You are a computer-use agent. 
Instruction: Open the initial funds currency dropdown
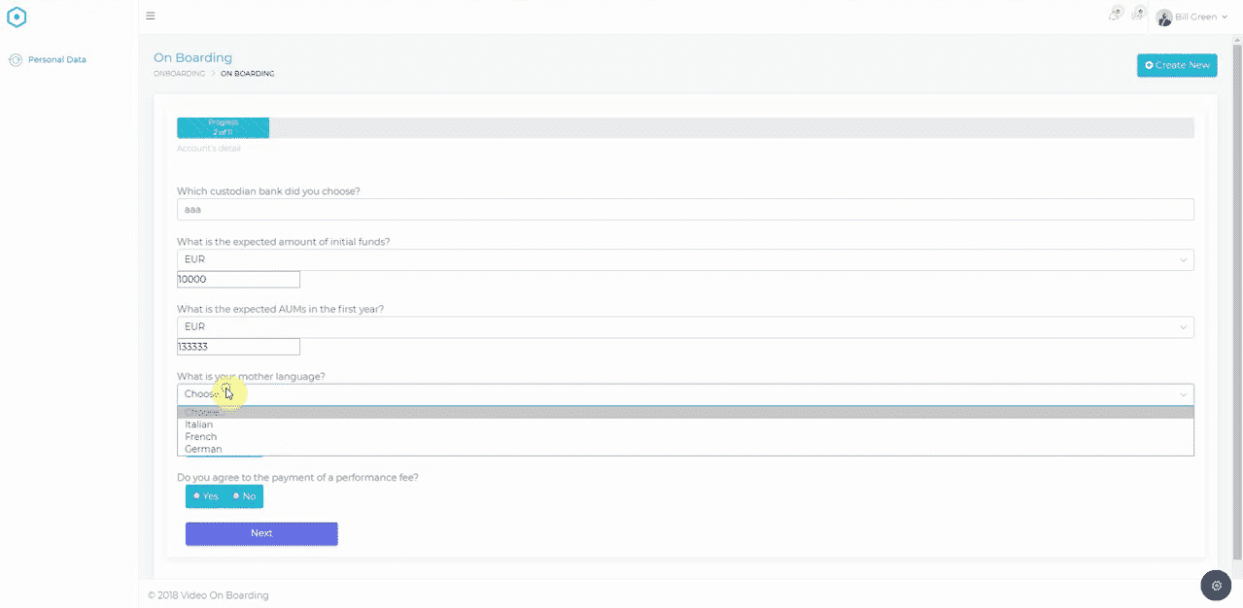pos(684,259)
